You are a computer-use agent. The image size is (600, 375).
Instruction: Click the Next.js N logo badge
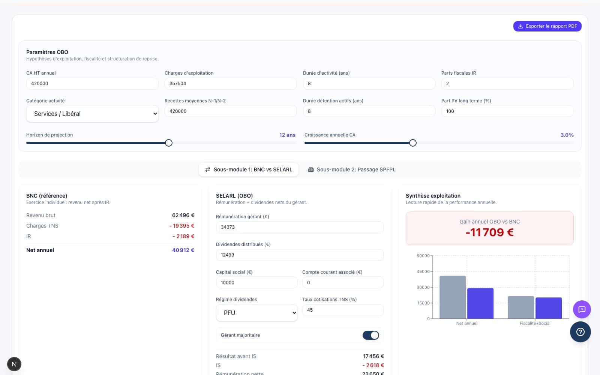pos(14,364)
